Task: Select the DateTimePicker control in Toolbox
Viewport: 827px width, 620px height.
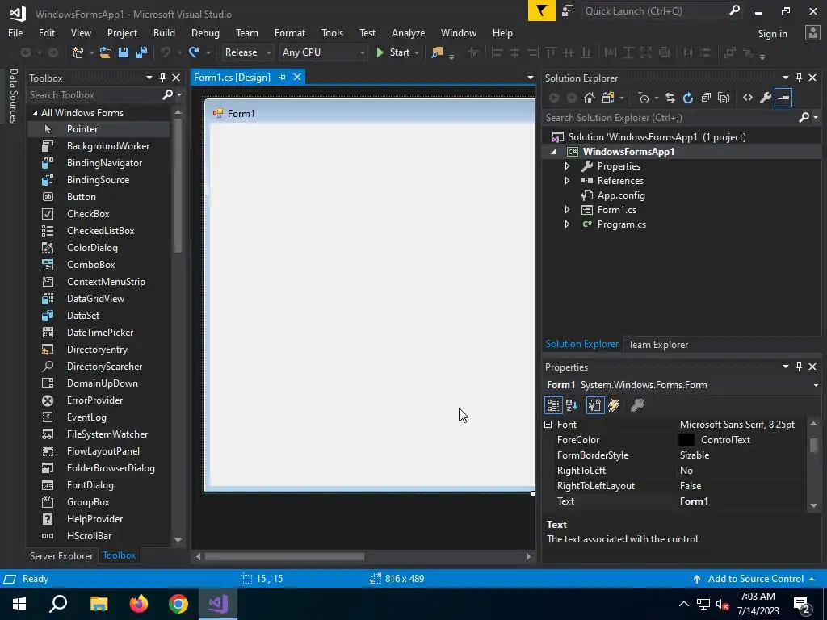Action: [99, 332]
